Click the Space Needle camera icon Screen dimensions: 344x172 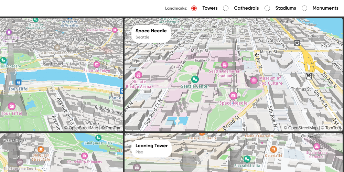233,96
